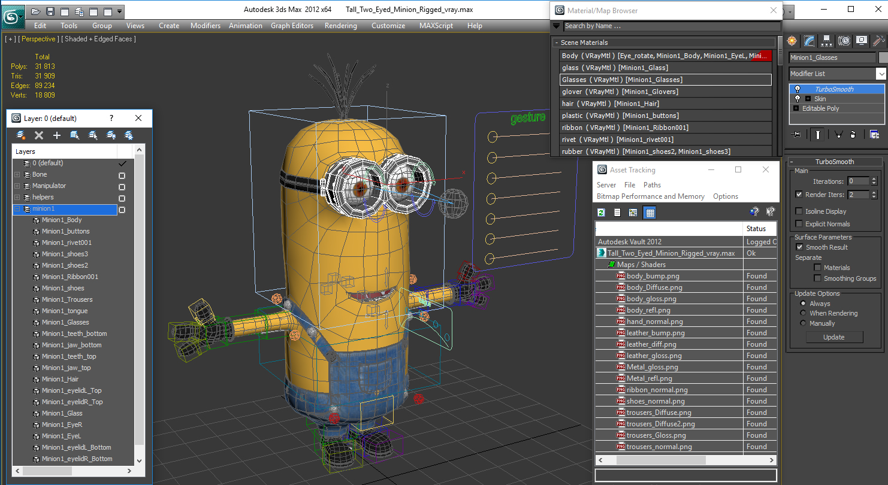Viewport: 888px width, 485px height.
Task: Click the object color swatch beside name
Action: (x=883, y=57)
